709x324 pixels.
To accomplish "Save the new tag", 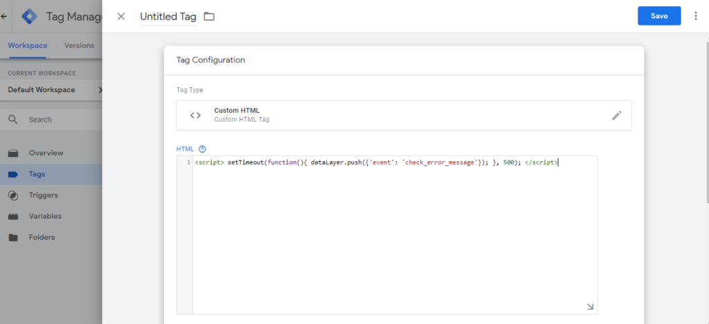I will 659,16.
